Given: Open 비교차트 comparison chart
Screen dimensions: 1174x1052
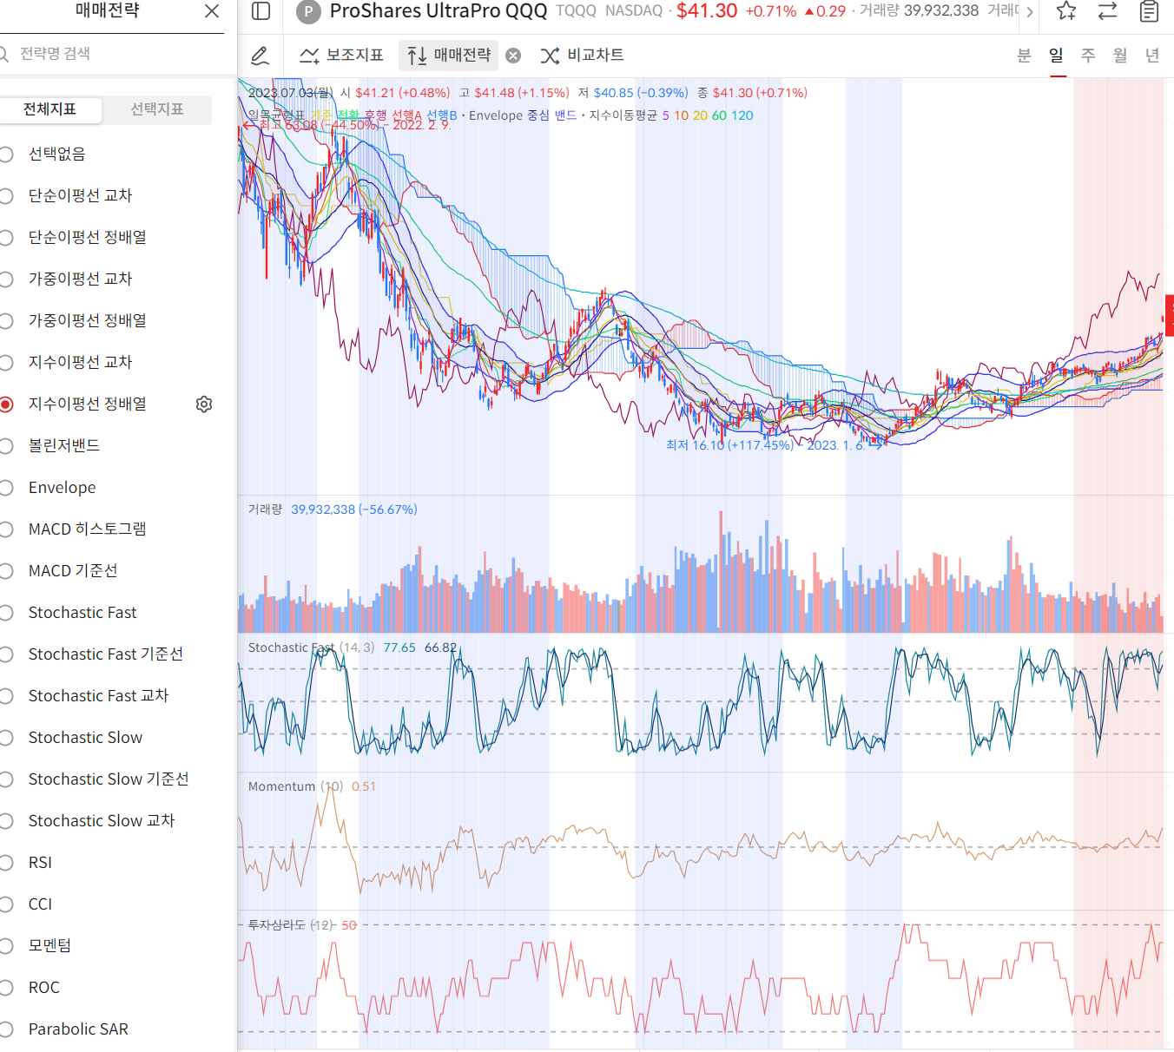Looking at the screenshot, I should (582, 56).
